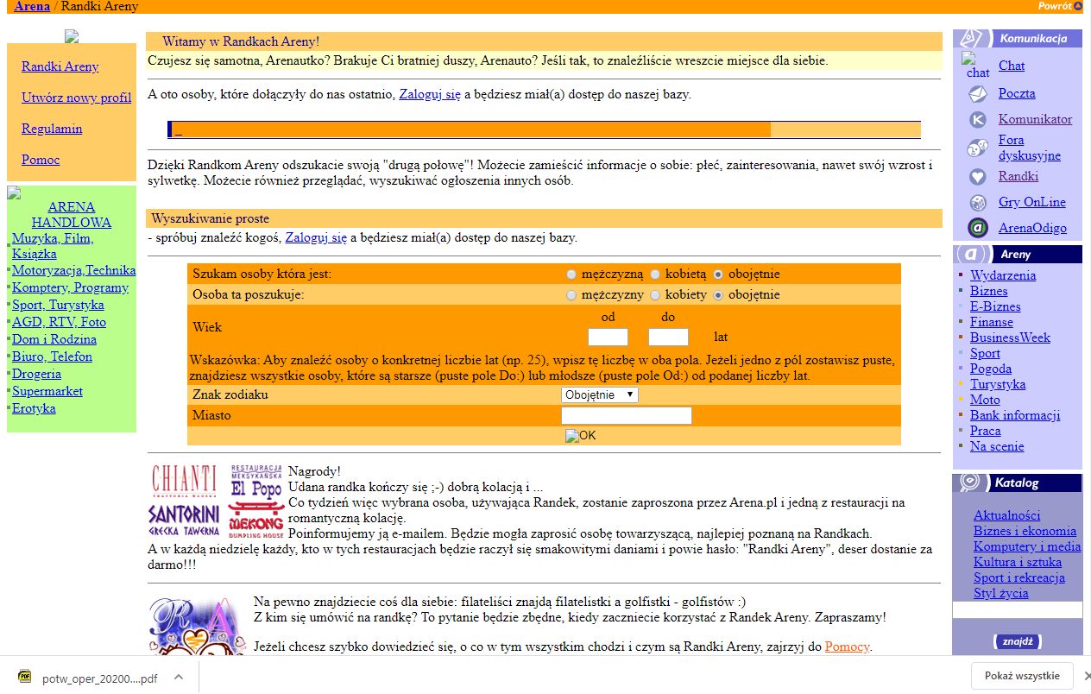Click orange 'Pomocy' link in bottom paragraph
This screenshot has width=1091, height=694.
tap(847, 647)
